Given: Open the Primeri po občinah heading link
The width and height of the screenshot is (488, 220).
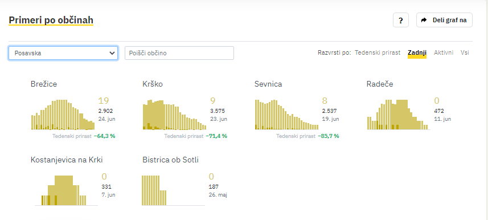Looking at the screenshot, I should click(51, 21).
